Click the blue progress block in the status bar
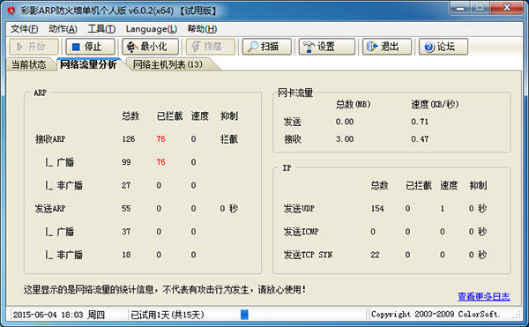529x327 pixels. (x=244, y=315)
